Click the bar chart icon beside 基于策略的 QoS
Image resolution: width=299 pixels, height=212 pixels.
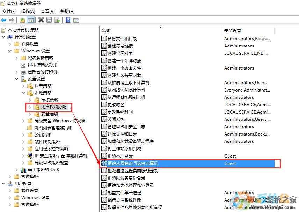23,170
